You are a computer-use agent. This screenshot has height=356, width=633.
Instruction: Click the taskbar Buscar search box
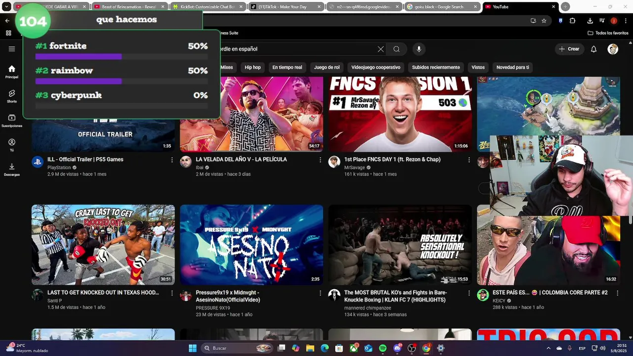[x=236, y=348]
